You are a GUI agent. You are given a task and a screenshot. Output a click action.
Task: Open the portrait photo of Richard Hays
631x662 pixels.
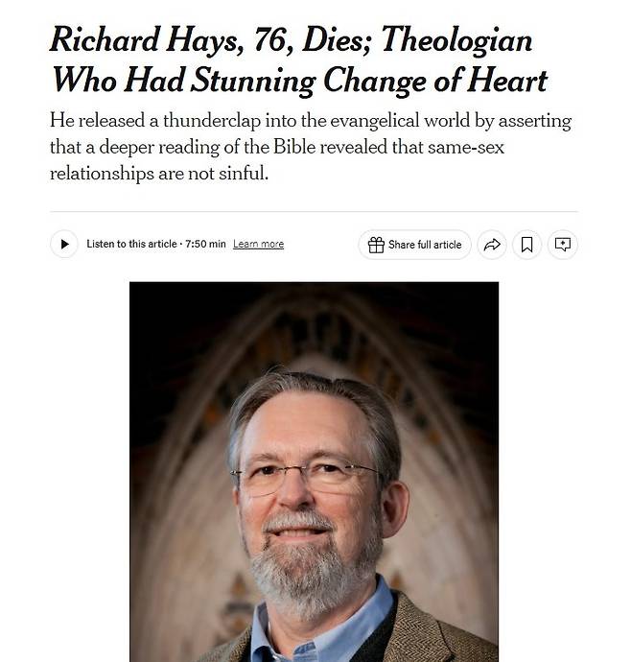click(x=314, y=470)
